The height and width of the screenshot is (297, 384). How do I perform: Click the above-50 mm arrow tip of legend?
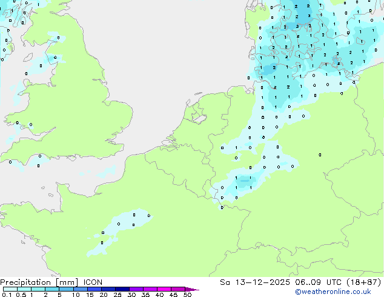point(192,289)
